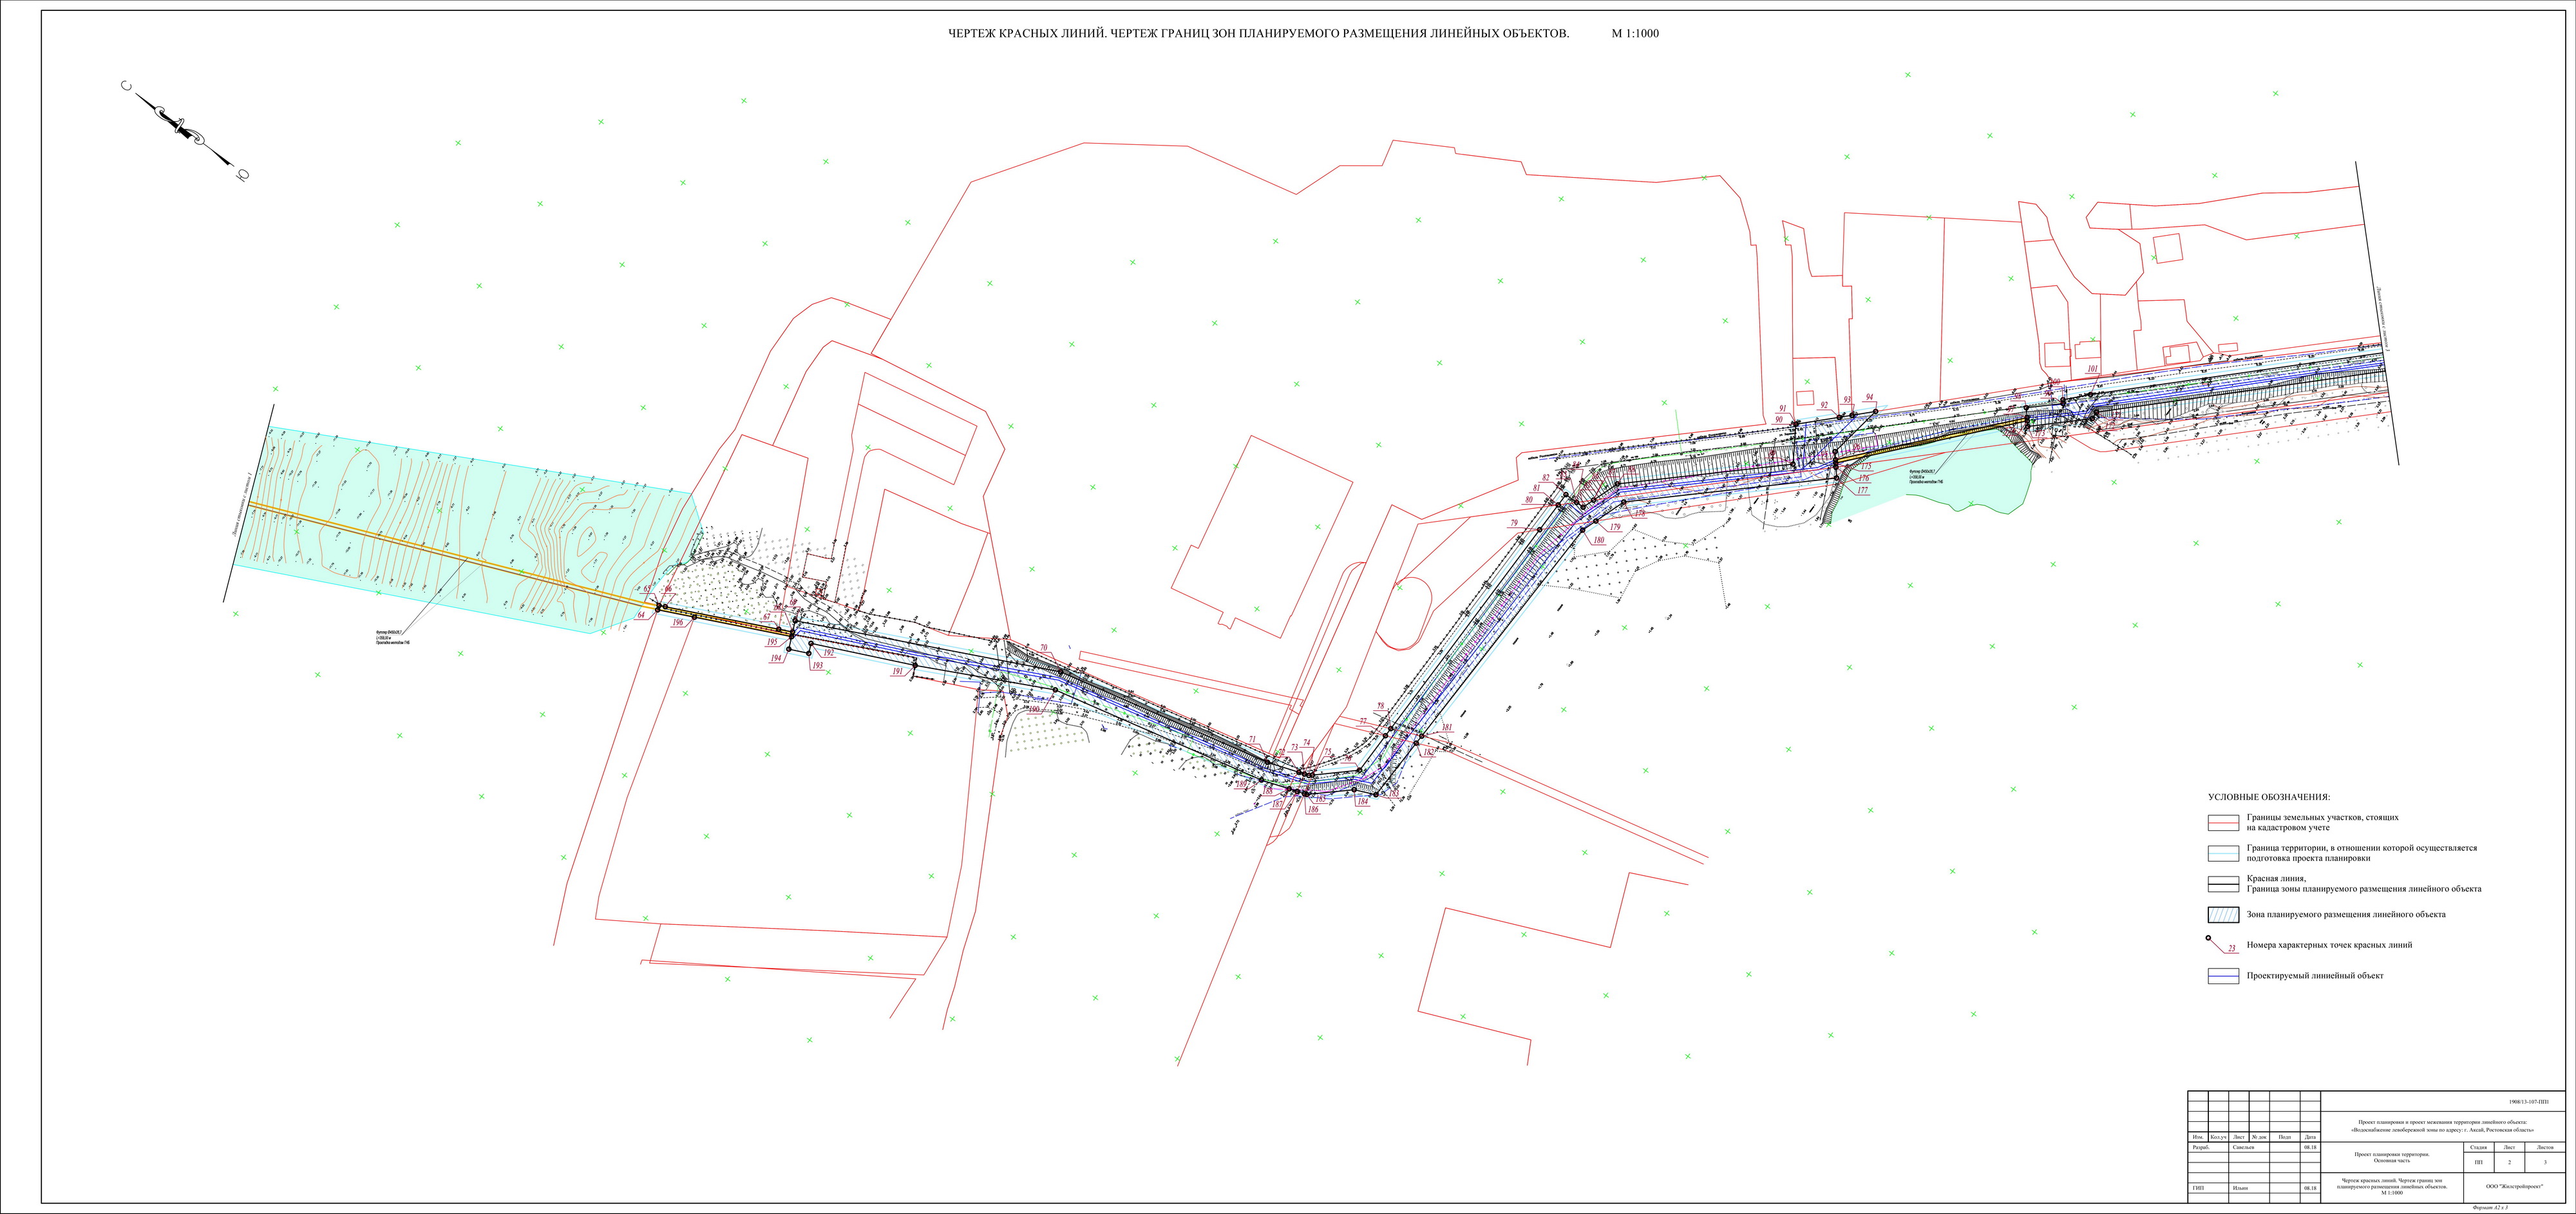
Task: Click point label 94 on the plan
Action: tap(1869, 397)
